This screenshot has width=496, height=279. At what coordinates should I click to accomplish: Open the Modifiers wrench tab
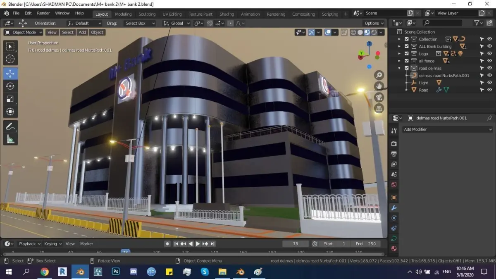pos(394,208)
